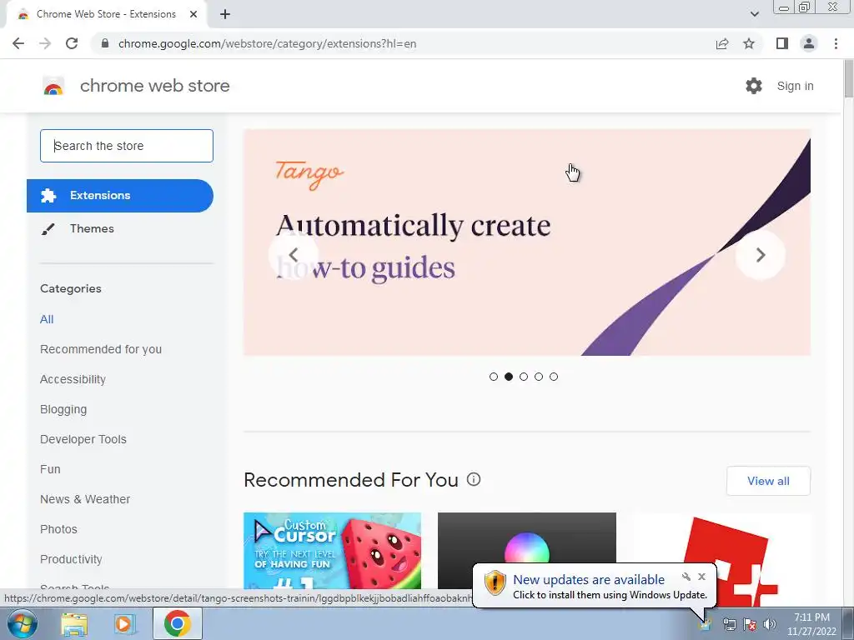Select fourth carousel dot
Image resolution: width=854 pixels, height=640 pixels.
point(539,377)
